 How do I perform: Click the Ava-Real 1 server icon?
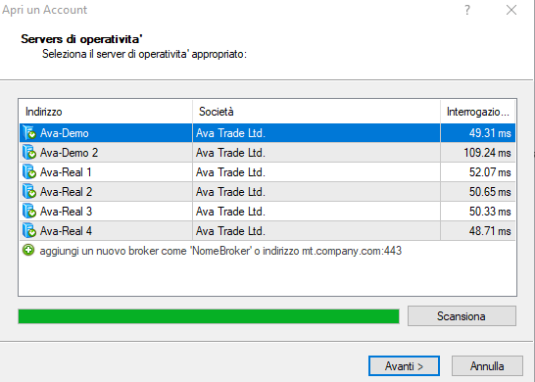(29, 172)
